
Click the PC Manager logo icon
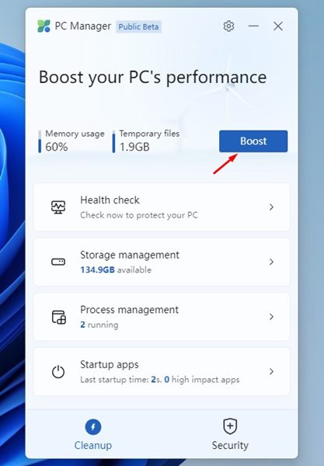pos(44,26)
